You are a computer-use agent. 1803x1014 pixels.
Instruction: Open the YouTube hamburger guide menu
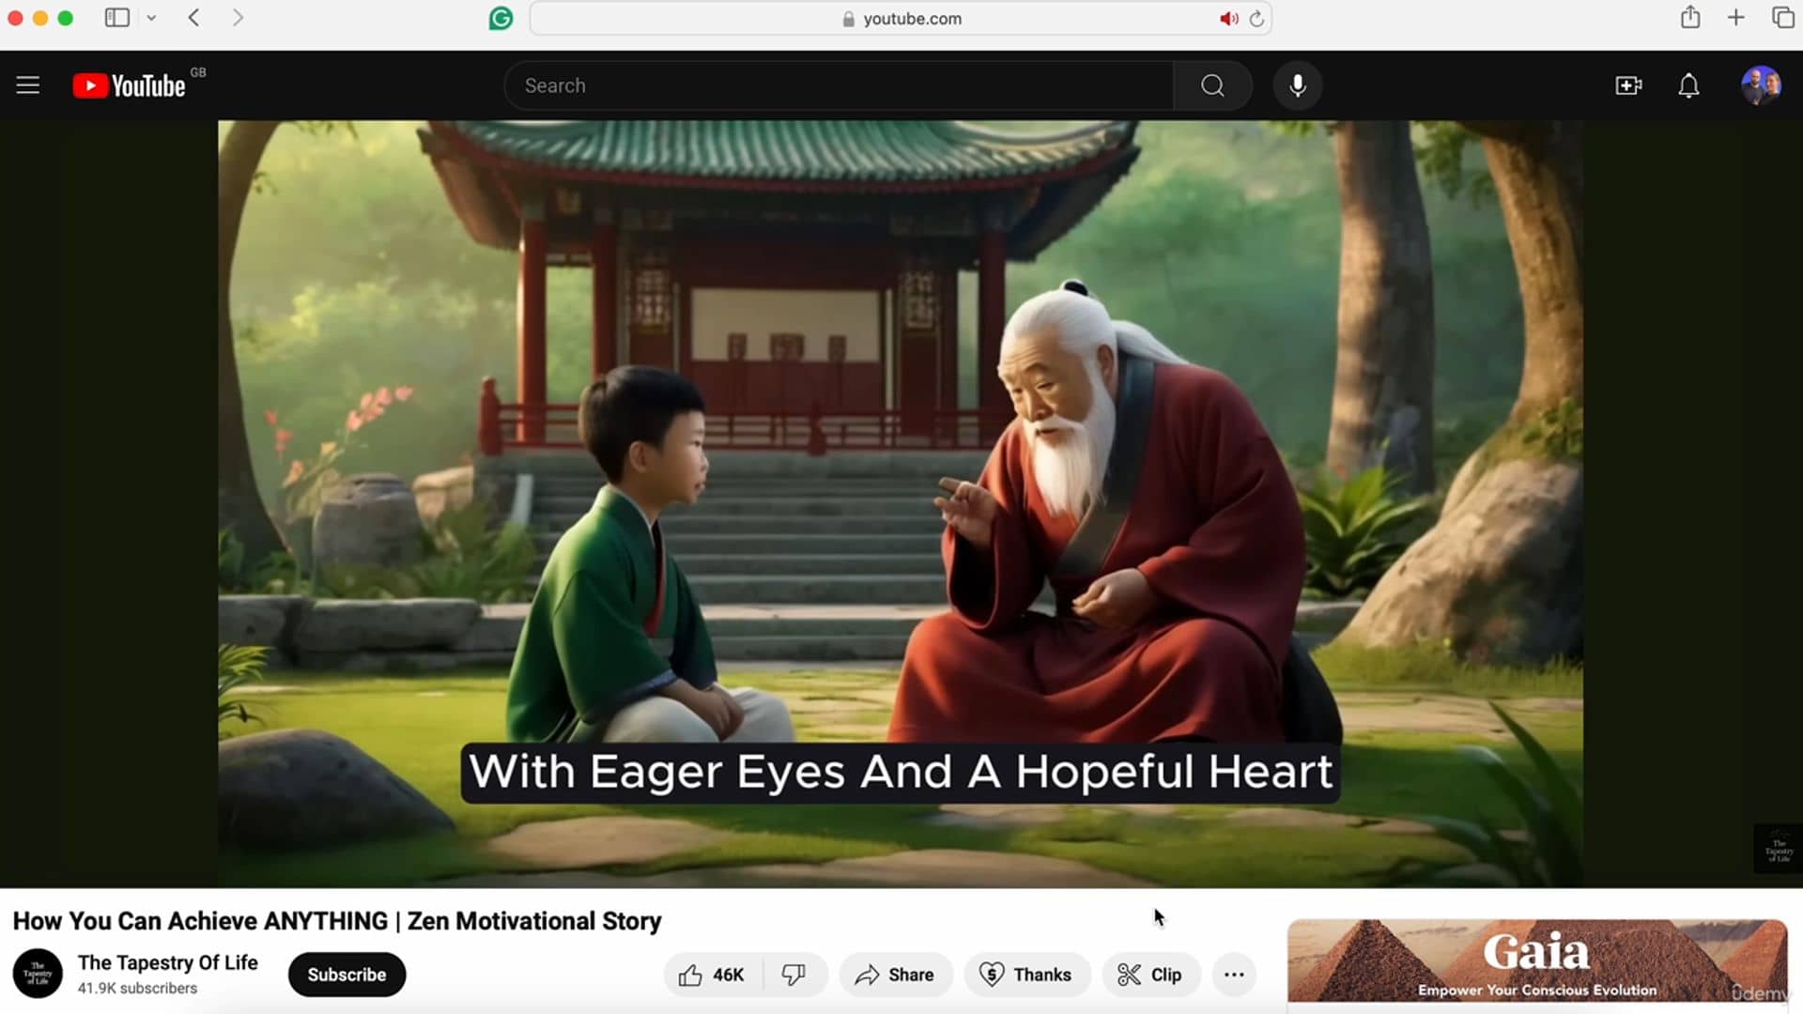click(x=28, y=85)
